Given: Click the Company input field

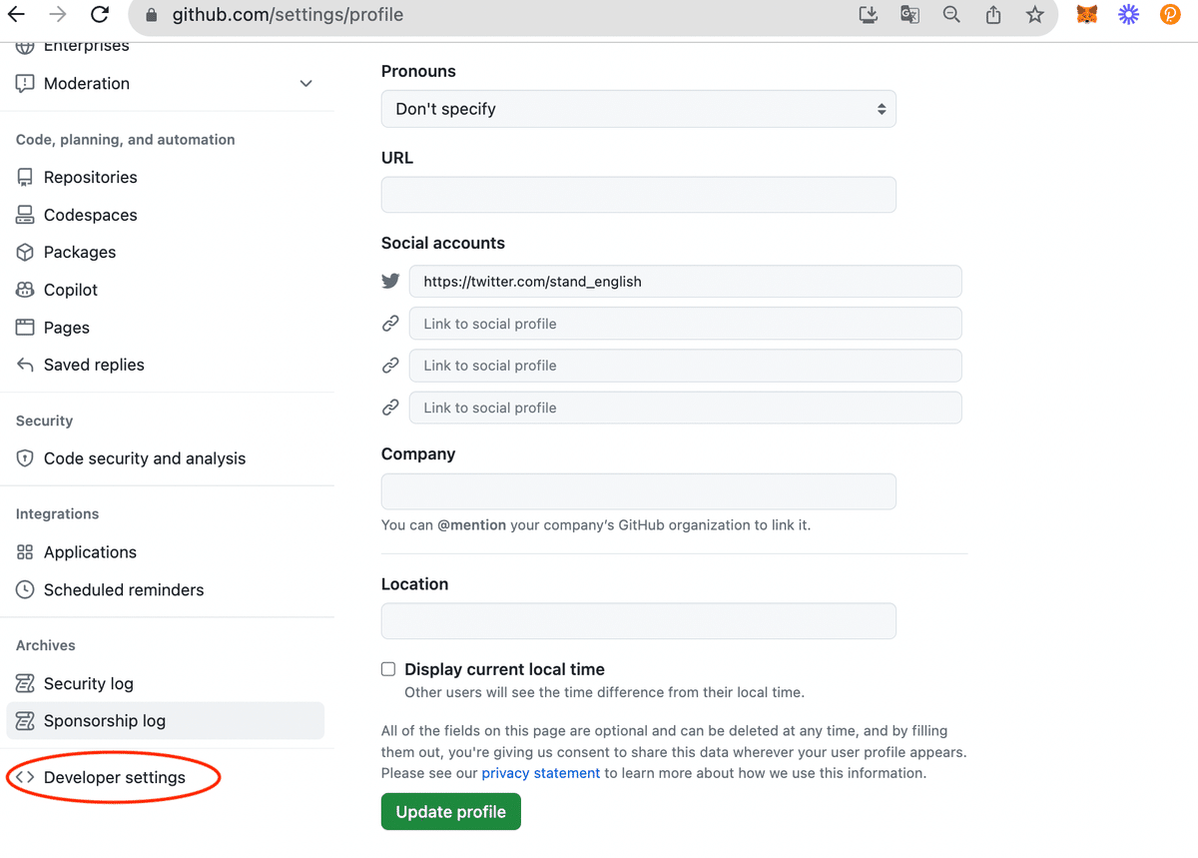Looking at the screenshot, I should tap(639, 491).
